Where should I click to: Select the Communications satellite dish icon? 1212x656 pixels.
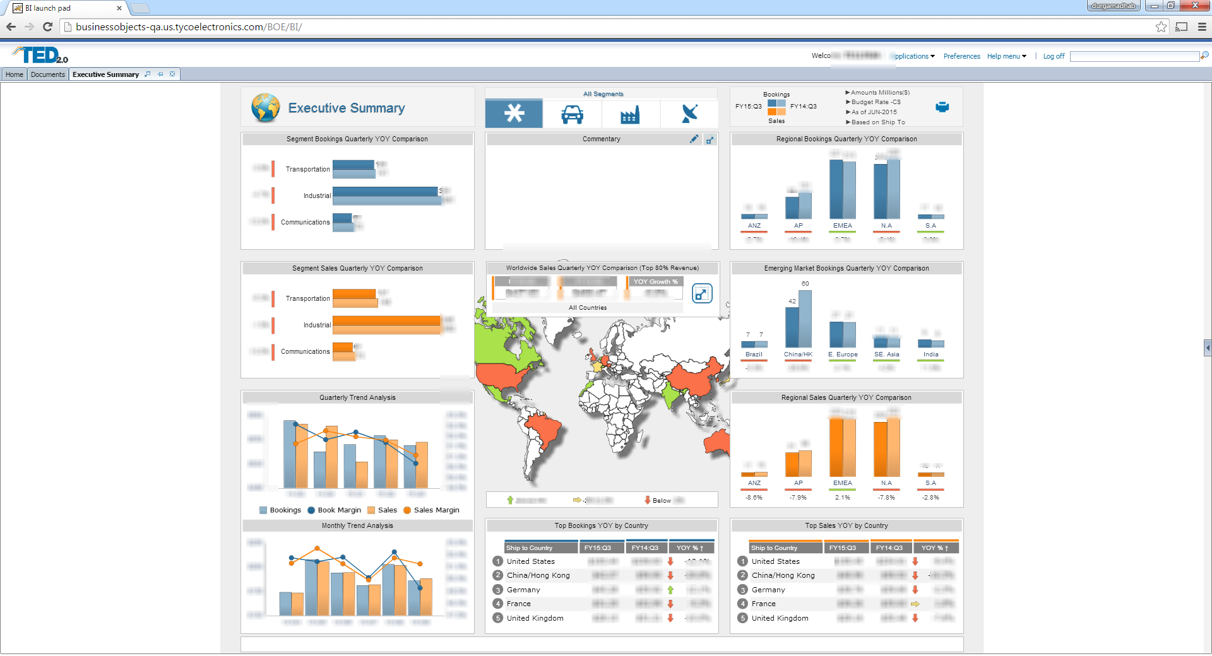pos(689,114)
